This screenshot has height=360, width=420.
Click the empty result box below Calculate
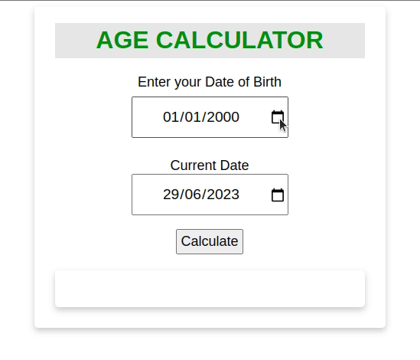click(x=210, y=289)
